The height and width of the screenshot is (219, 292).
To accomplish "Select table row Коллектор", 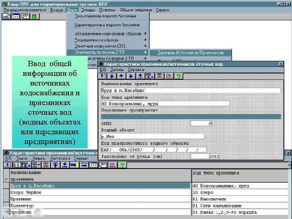I will click(x=100, y=206).
